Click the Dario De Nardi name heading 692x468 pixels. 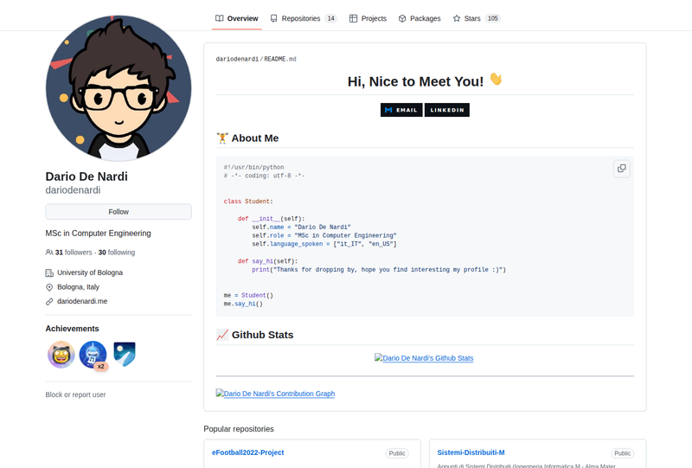tap(86, 176)
